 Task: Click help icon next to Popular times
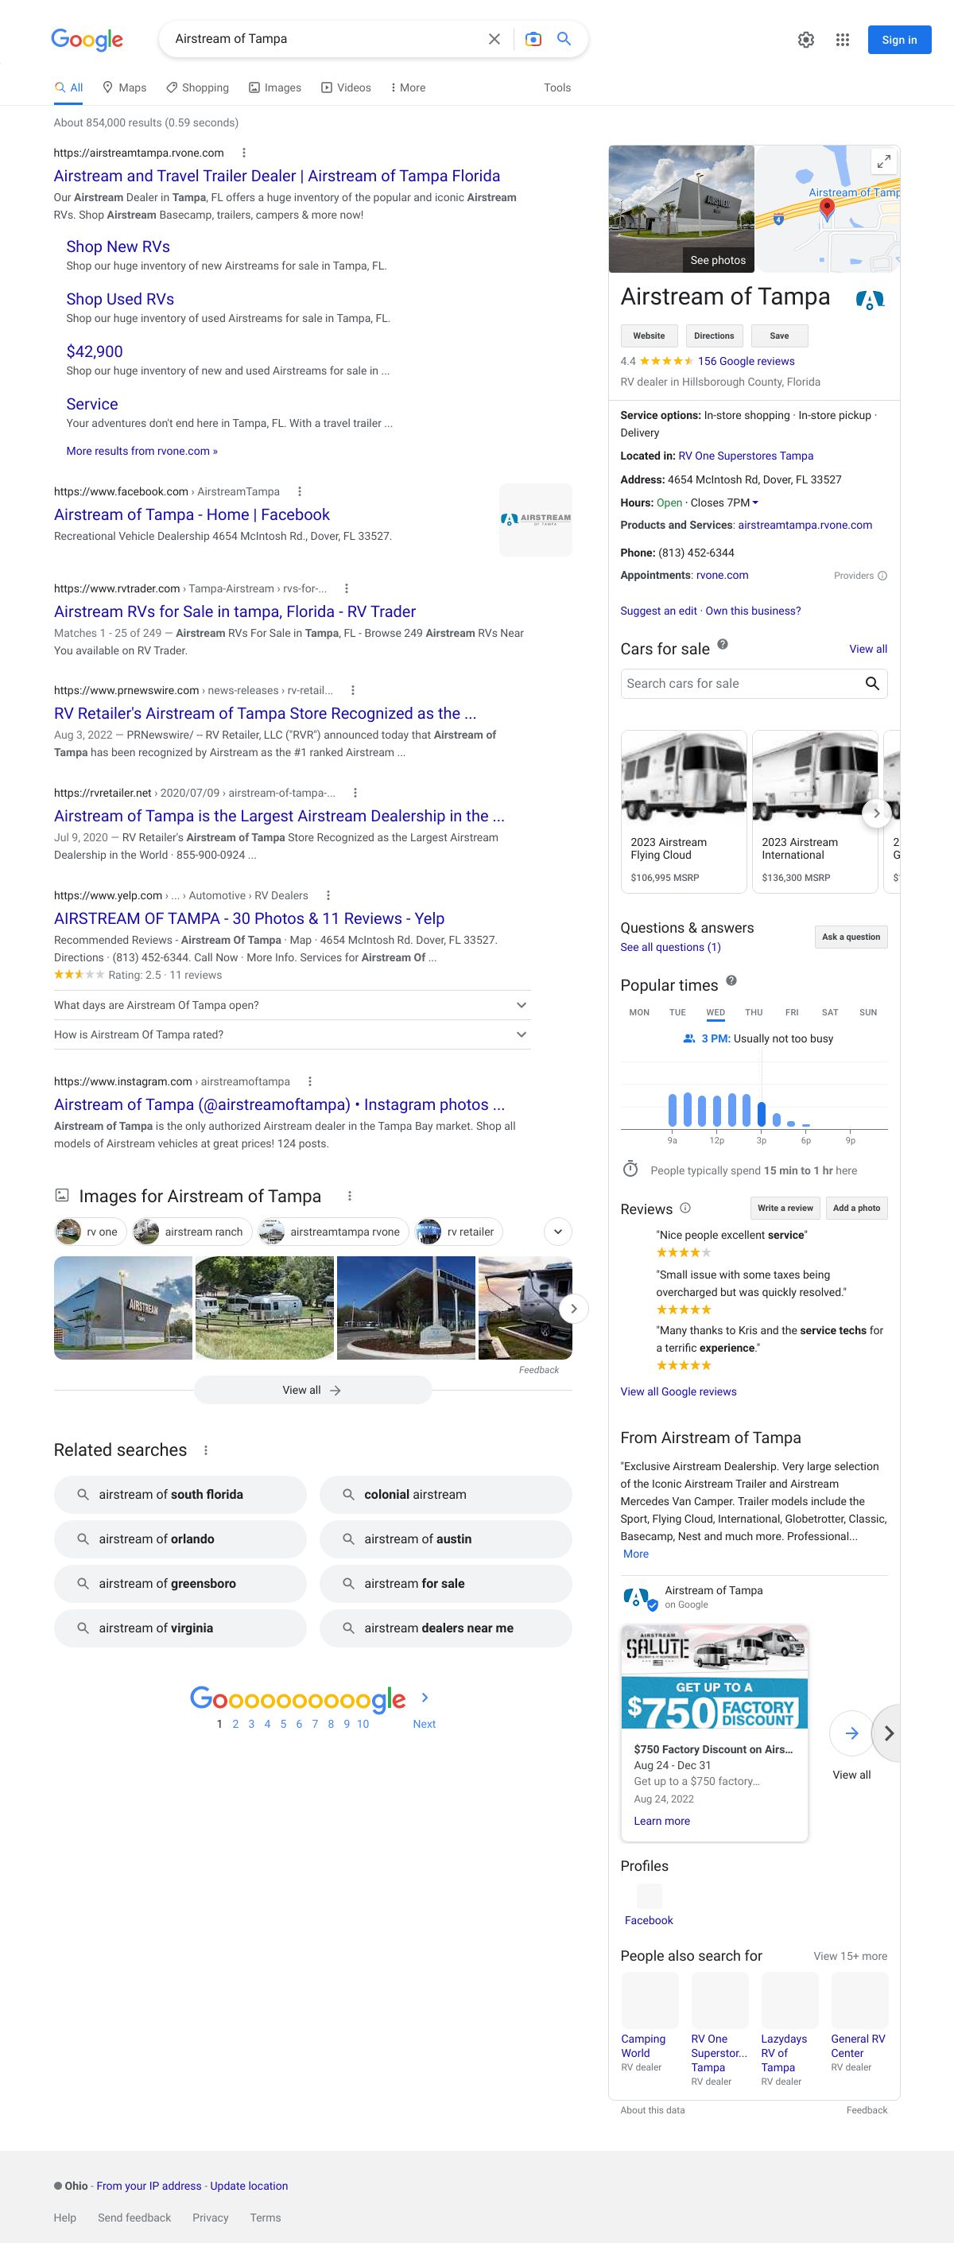[x=731, y=981]
